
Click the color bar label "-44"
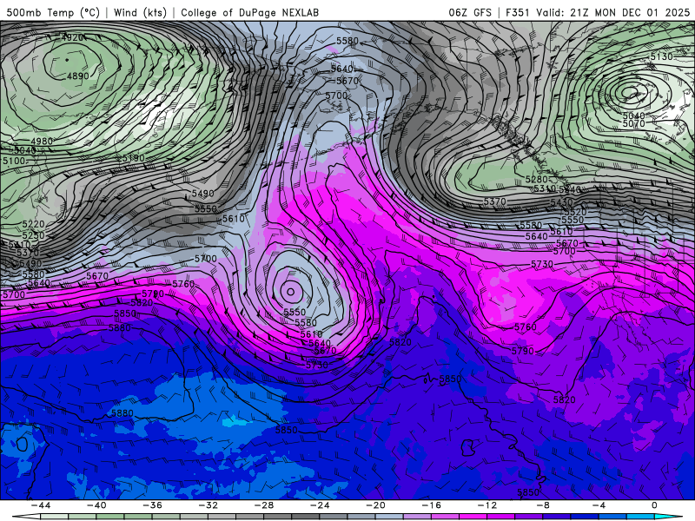(41, 505)
